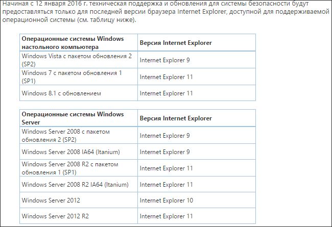The image size is (332, 227).
Task: Select Internet Explorer 11 in Server 2012 R2 row
Action: 166,216
